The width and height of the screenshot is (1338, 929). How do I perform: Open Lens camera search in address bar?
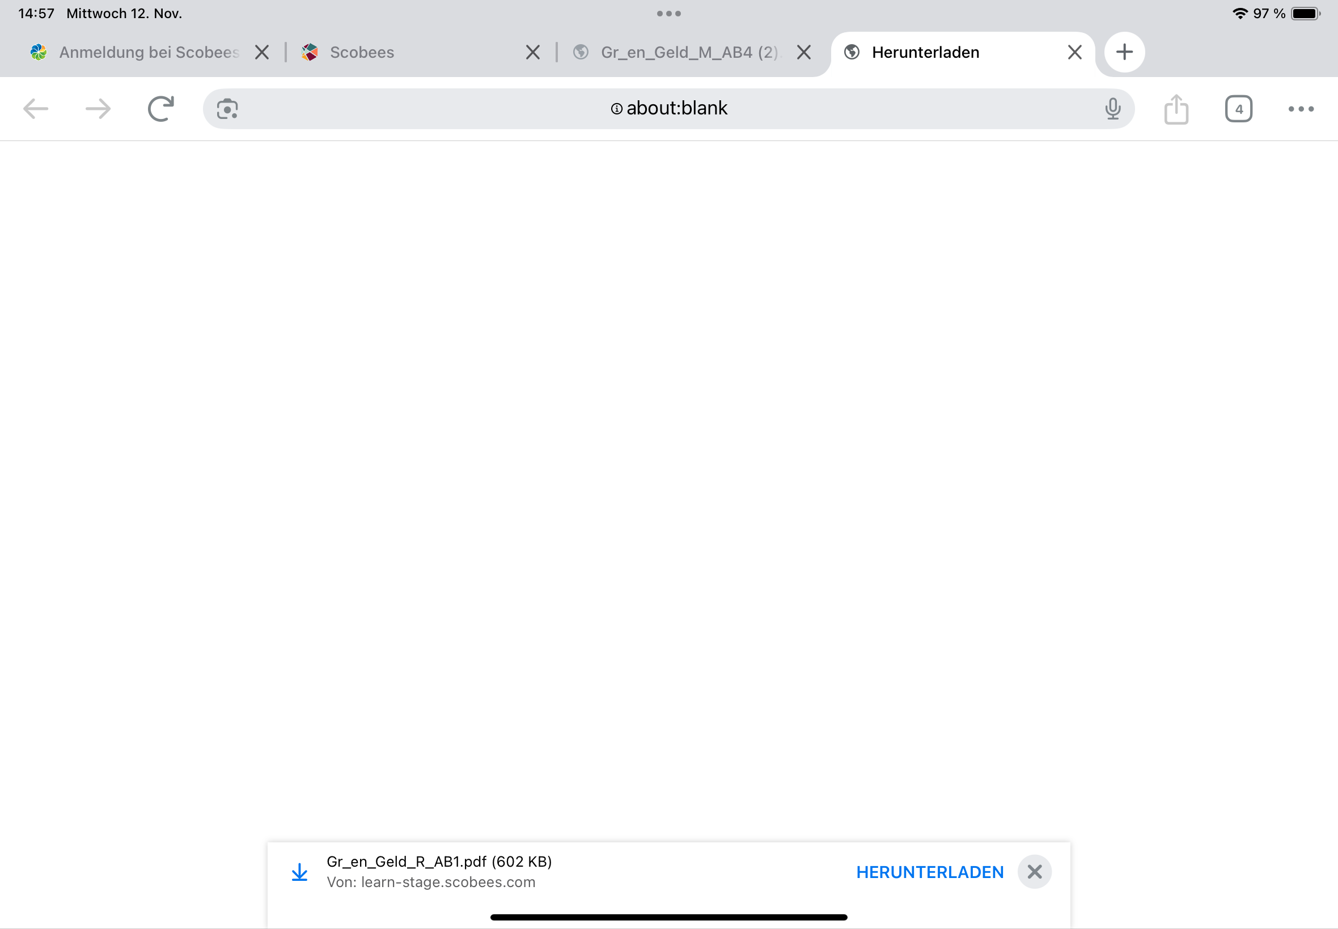click(x=227, y=109)
